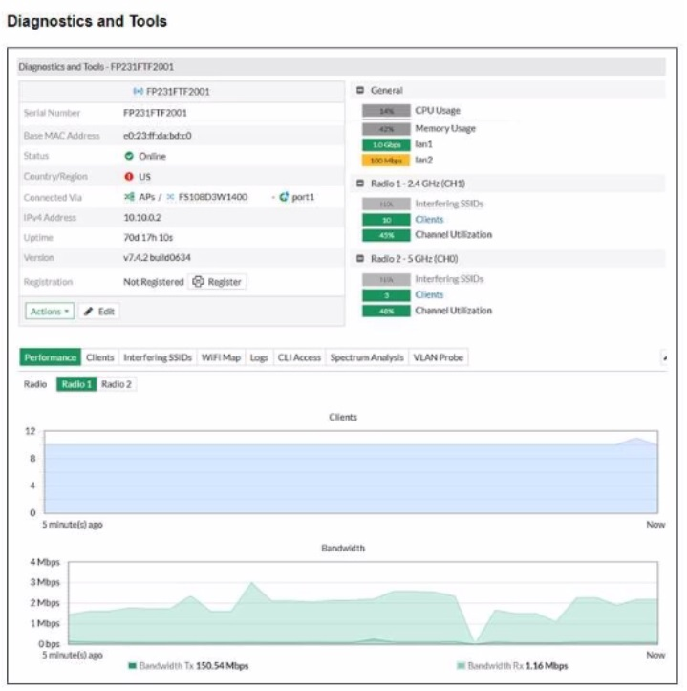Click the Bandwidth Rx legend color swatch
The height and width of the screenshot is (691, 687).
coord(461,665)
